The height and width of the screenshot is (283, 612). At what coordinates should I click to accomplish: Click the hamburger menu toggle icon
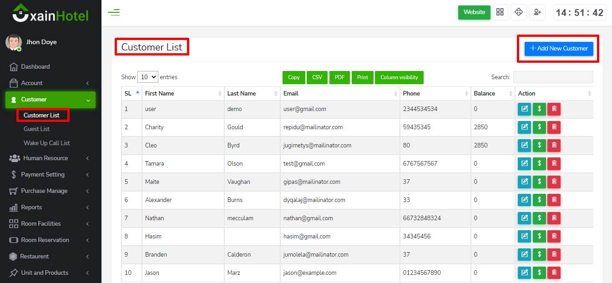(114, 12)
